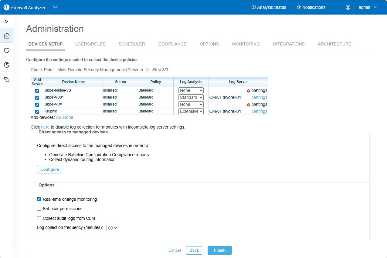Click the Configure direct access button

click(x=49, y=169)
